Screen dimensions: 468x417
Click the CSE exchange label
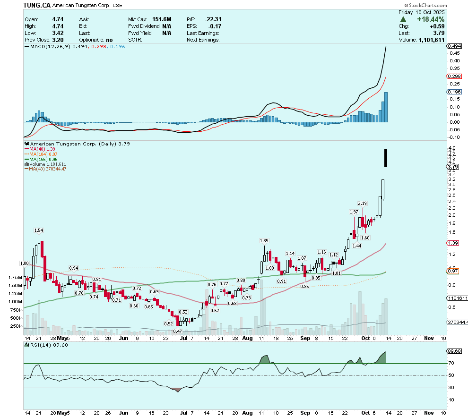pyautogui.click(x=117, y=5)
